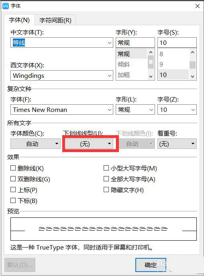Click the down arrow in 字号 list scrollbar
The width and height of the screenshot is (204, 276).
tap(192, 76)
